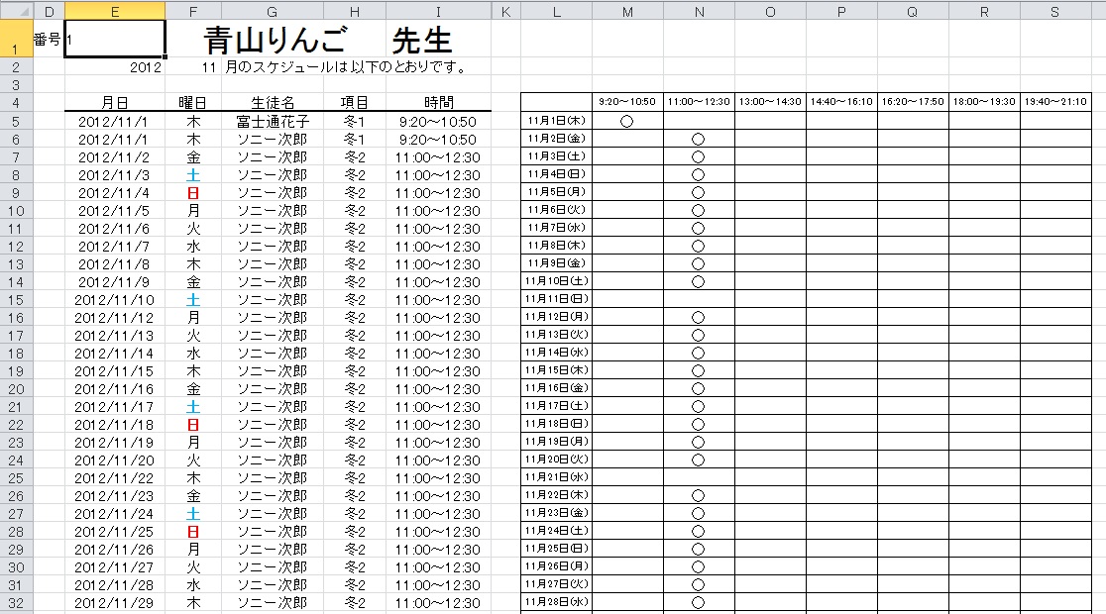Click the 19:40～21:10 time slot header
1106x614 pixels.
[1055, 102]
